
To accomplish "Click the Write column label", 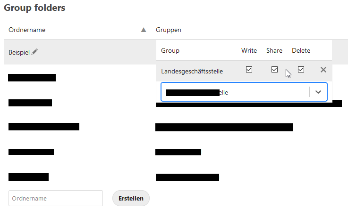I will tap(249, 50).
